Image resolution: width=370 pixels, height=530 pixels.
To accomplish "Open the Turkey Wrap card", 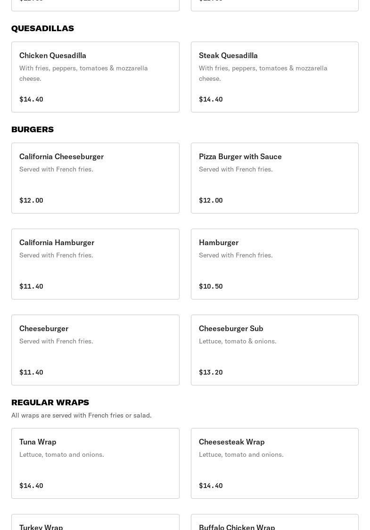I will click(x=95, y=523).
